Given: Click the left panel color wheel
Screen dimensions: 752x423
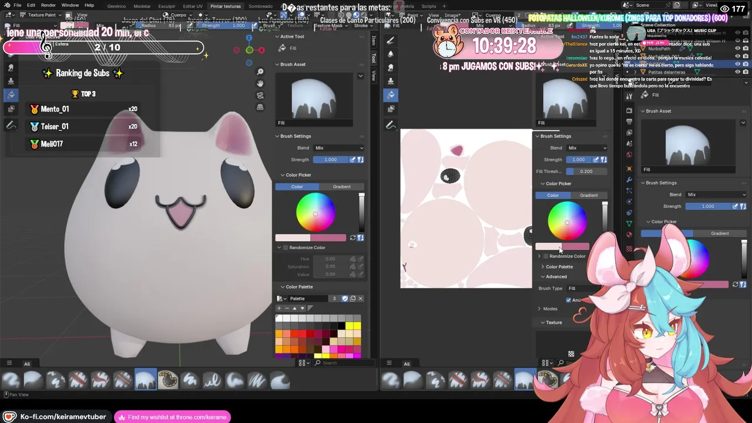Looking at the screenshot, I should [x=315, y=212].
